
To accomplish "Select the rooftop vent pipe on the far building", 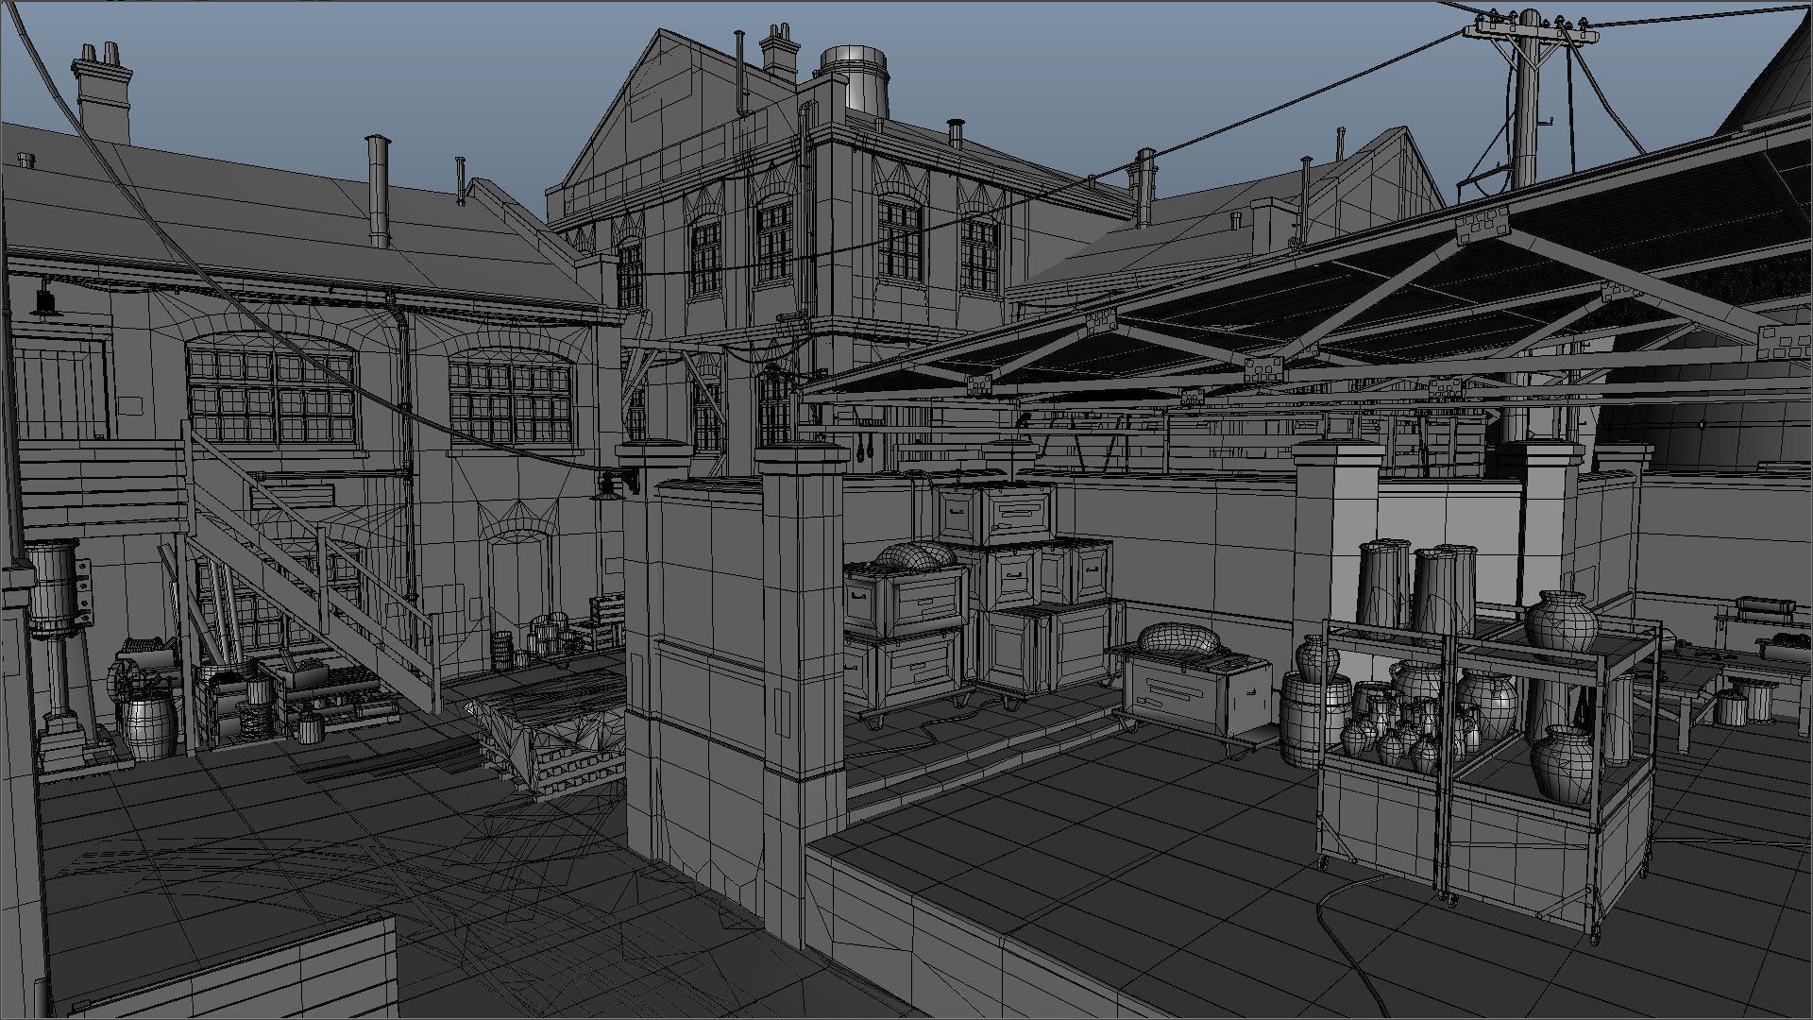I will 376,189.
